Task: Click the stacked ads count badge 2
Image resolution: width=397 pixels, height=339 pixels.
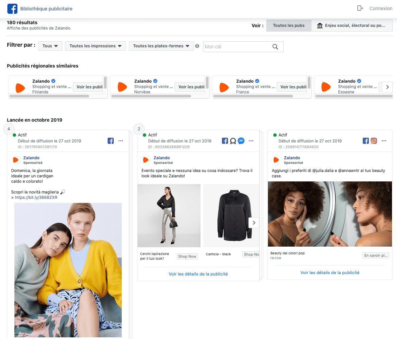Action: 139,129
